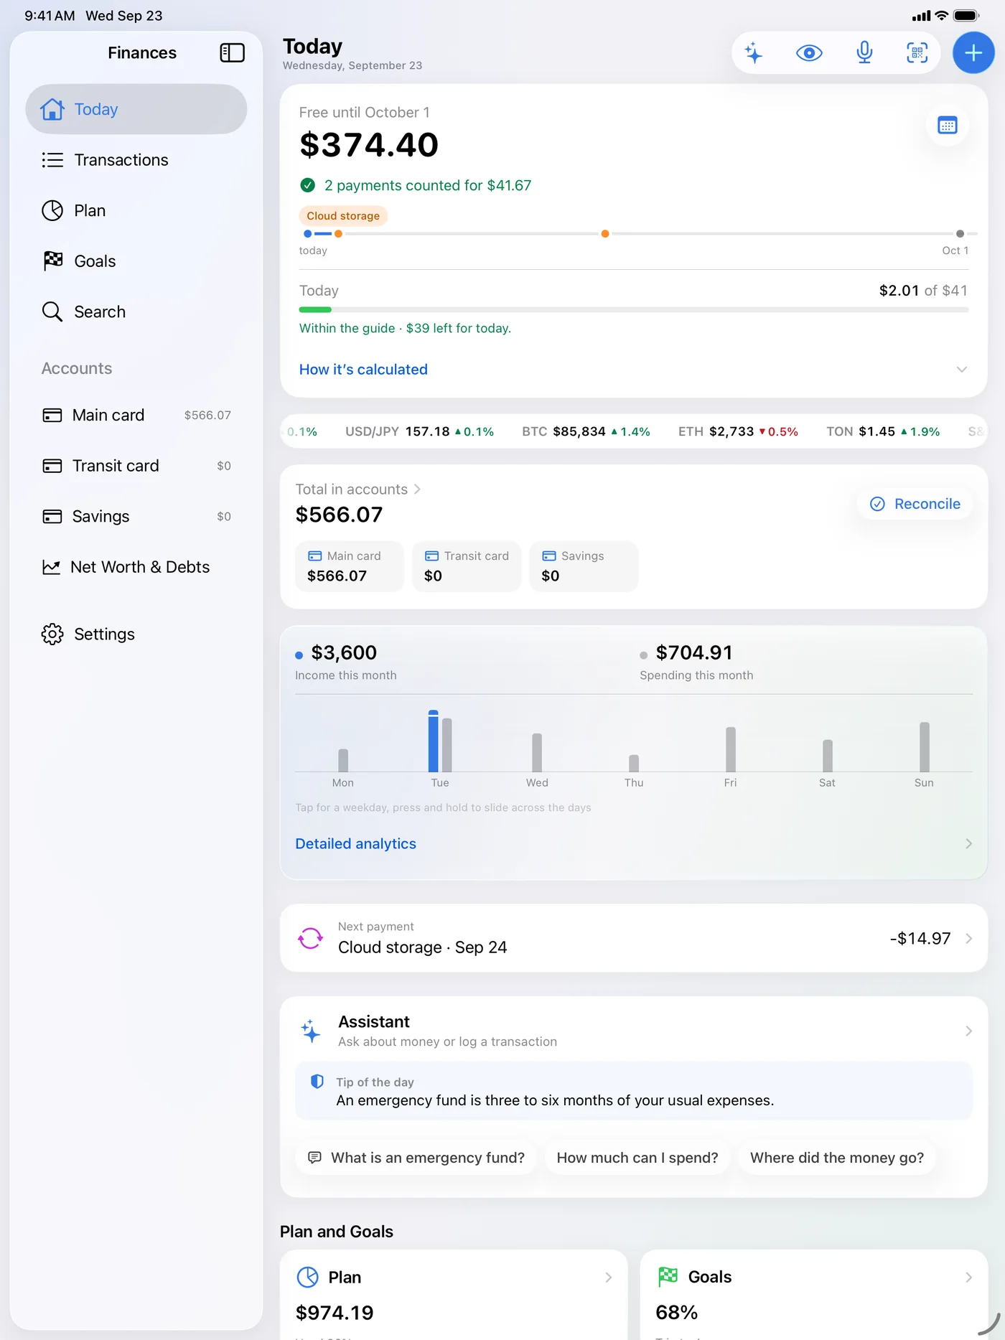The image size is (1005, 1340).
Task: Open the Assistant panel chevron
Action: [968, 1031]
